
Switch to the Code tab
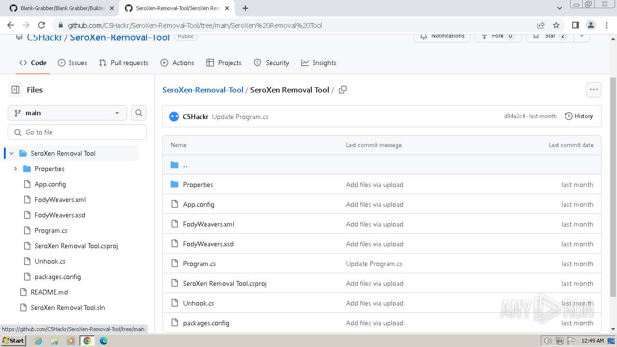33,63
